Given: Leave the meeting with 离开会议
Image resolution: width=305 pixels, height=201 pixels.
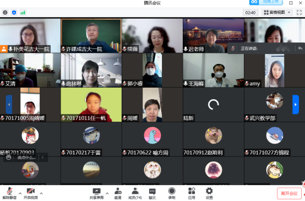Looking at the screenshot, I should click(x=289, y=193).
